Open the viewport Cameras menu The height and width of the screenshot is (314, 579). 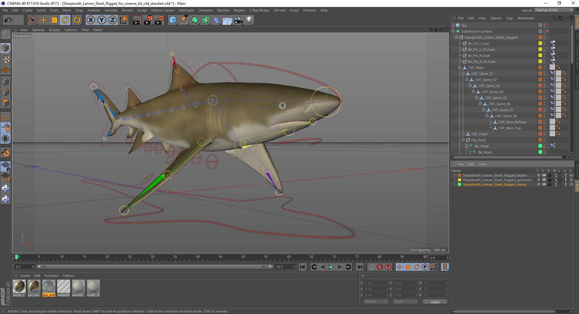tap(38, 30)
